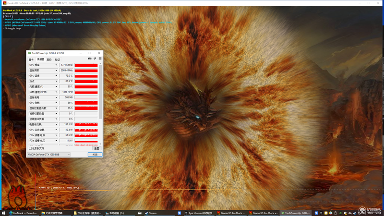Select the 传感器 tab in GPU-Z
Viewport: 384px width, 216px height.
tap(40, 59)
